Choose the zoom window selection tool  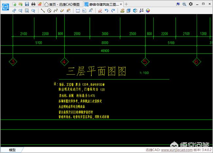click(27, 10)
